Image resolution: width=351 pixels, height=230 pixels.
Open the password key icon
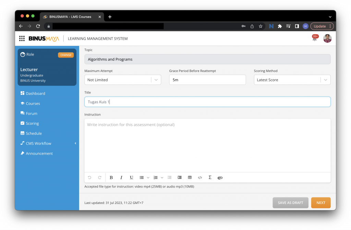click(x=243, y=26)
